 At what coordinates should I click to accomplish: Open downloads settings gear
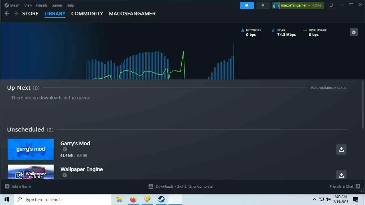(354, 32)
